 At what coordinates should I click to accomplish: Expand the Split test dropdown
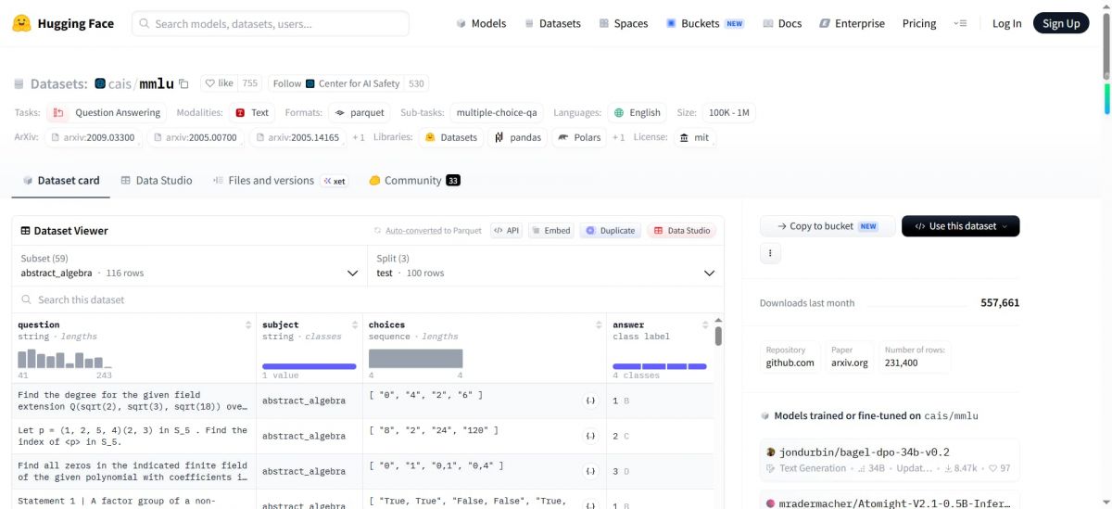click(545, 265)
